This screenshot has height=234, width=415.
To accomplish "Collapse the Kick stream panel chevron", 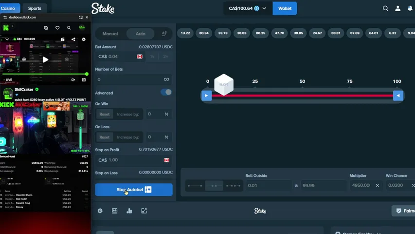I will 7,39.
